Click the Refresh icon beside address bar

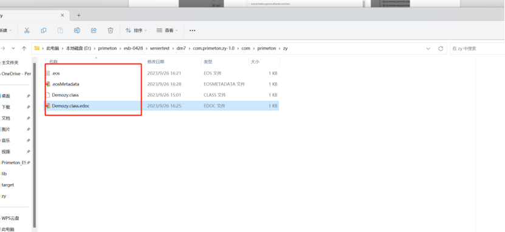(x=441, y=48)
